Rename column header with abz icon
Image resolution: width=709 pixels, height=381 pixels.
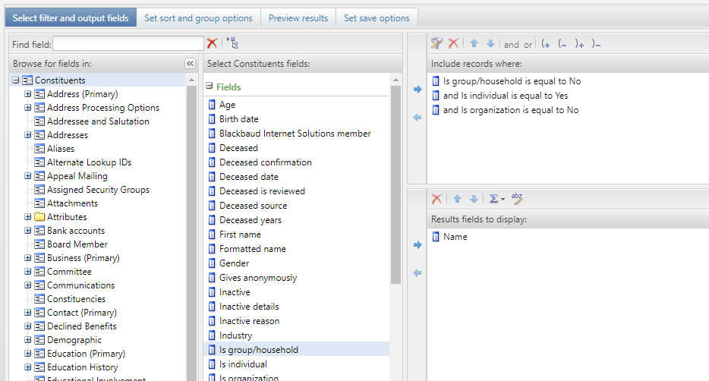tap(517, 198)
